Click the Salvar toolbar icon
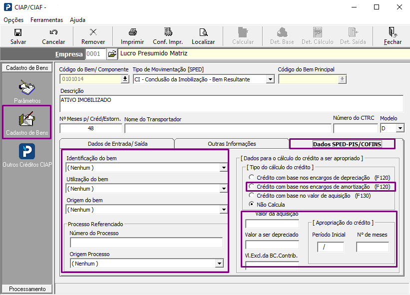The height and width of the screenshot is (295, 410). (18, 33)
